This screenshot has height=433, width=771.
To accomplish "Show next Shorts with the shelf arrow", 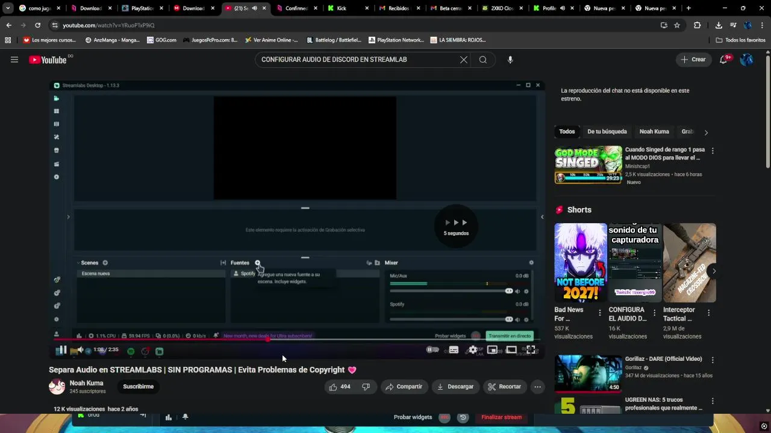I will click(714, 271).
